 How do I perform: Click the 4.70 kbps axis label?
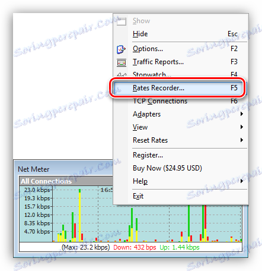[x=37, y=232]
